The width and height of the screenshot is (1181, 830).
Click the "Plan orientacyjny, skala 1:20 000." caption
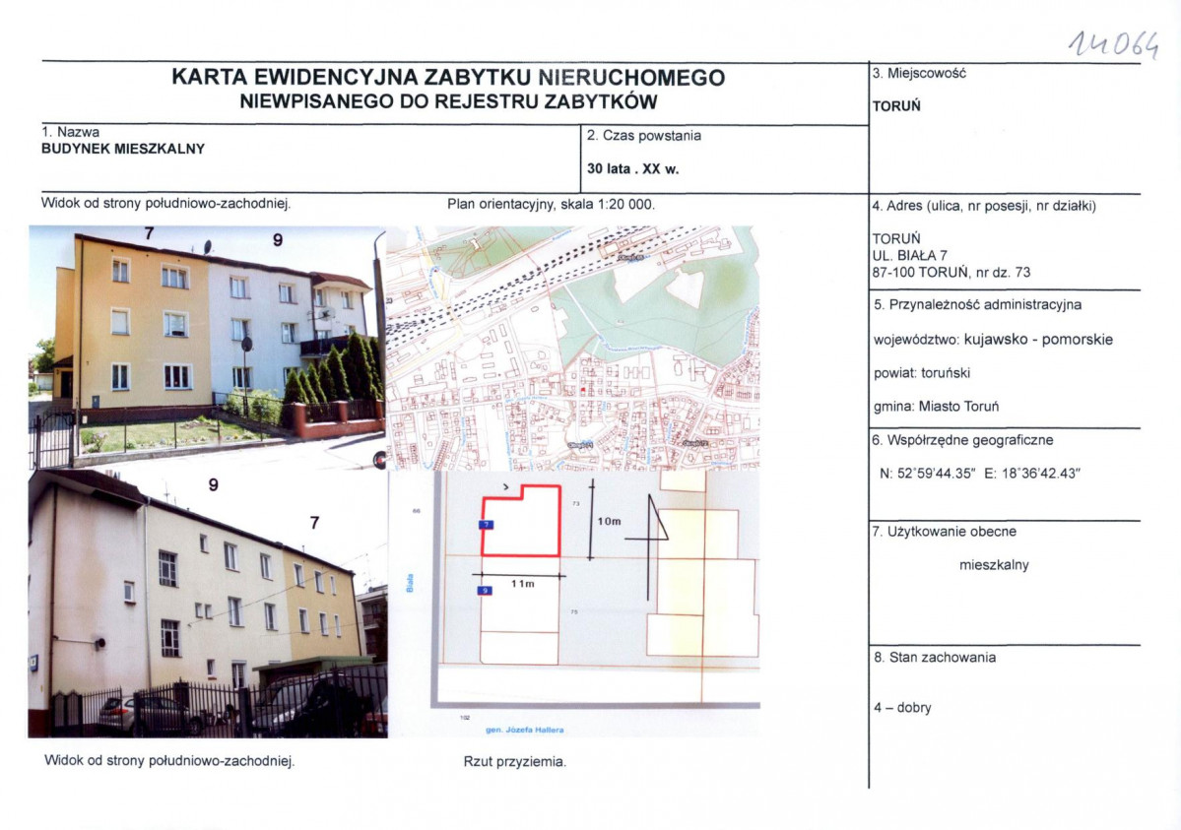pos(552,204)
